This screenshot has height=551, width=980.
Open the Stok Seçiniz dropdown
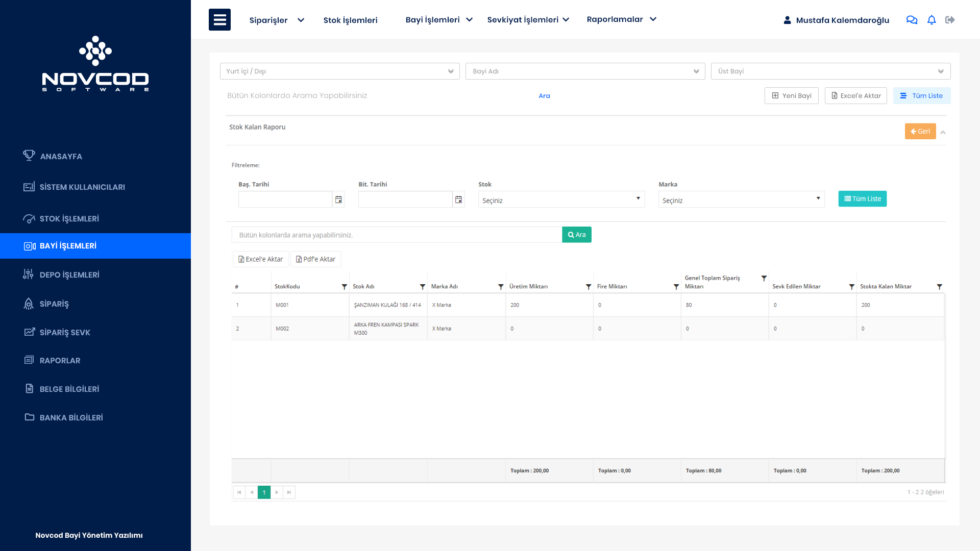[x=561, y=199]
